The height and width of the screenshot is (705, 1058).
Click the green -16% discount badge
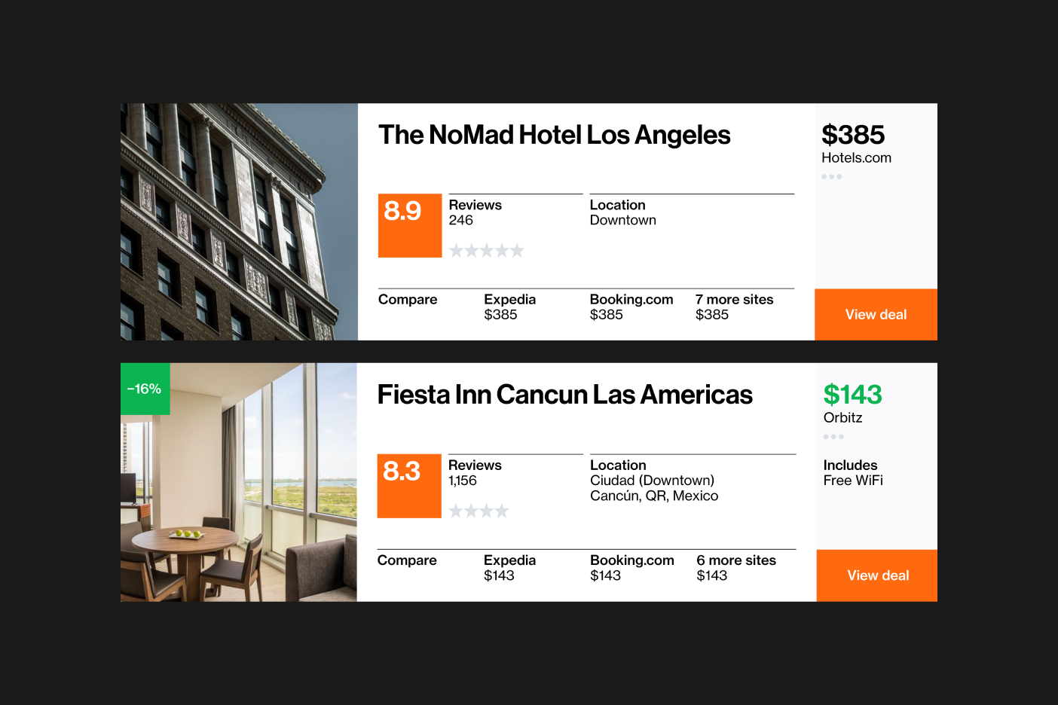[145, 389]
